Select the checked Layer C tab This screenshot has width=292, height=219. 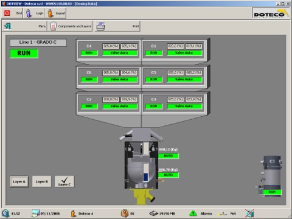pyautogui.click(x=64, y=182)
